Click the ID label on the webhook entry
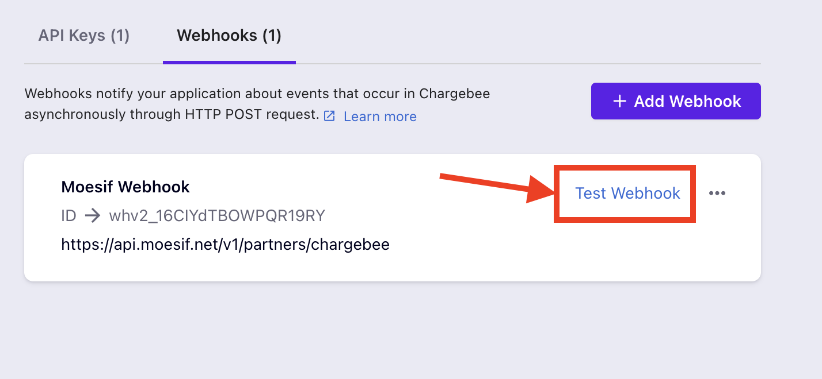The width and height of the screenshot is (822, 379). [x=68, y=215]
